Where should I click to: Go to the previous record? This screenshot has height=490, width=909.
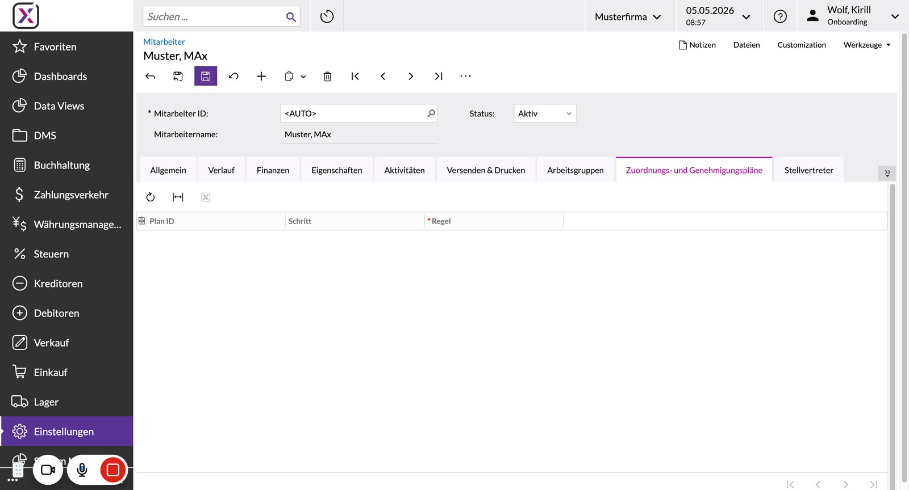[x=383, y=76]
